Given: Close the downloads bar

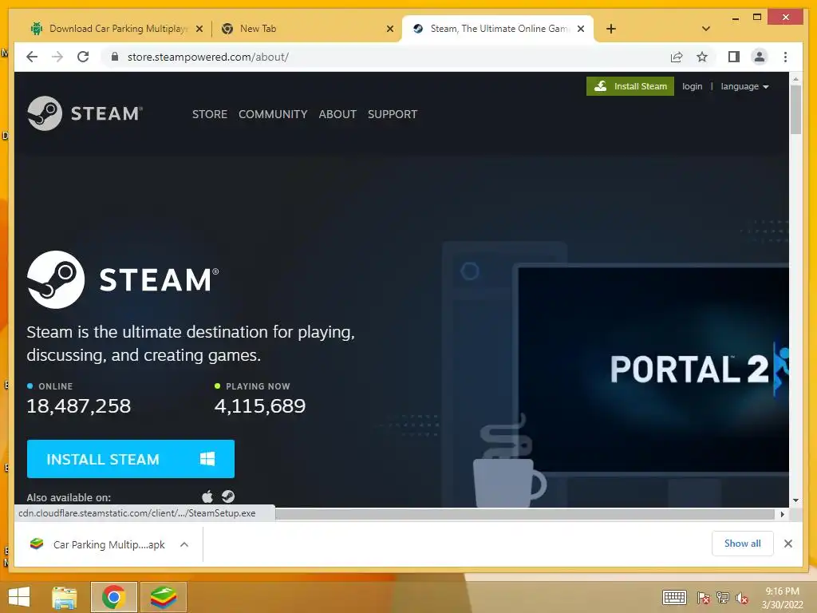Looking at the screenshot, I should click(x=787, y=544).
